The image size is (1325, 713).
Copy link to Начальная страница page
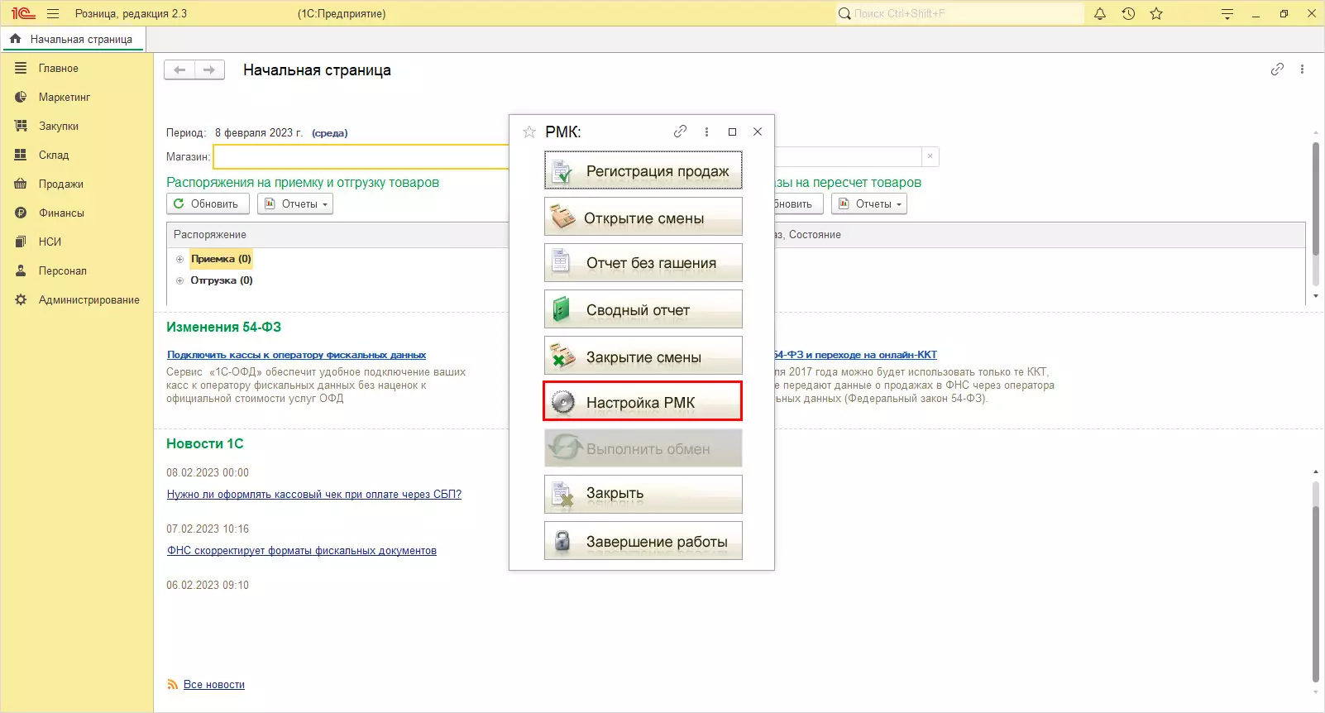pos(1277,69)
